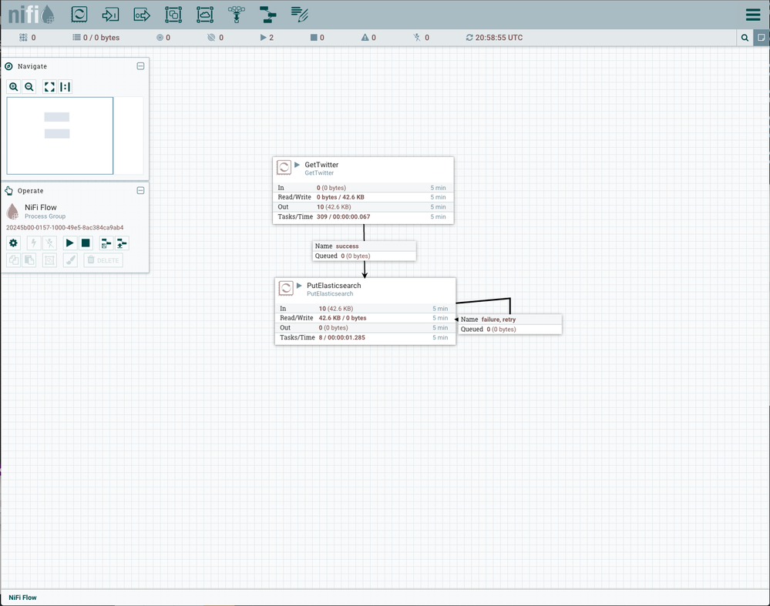This screenshot has width=770, height=606.
Task: Select the Processor icon in the top toolbar
Action: point(79,14)
